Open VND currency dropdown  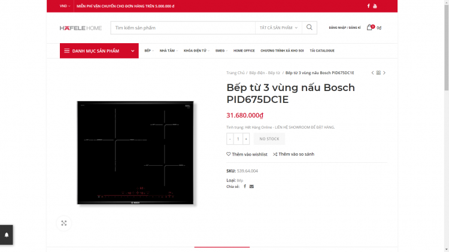point(65,6)
